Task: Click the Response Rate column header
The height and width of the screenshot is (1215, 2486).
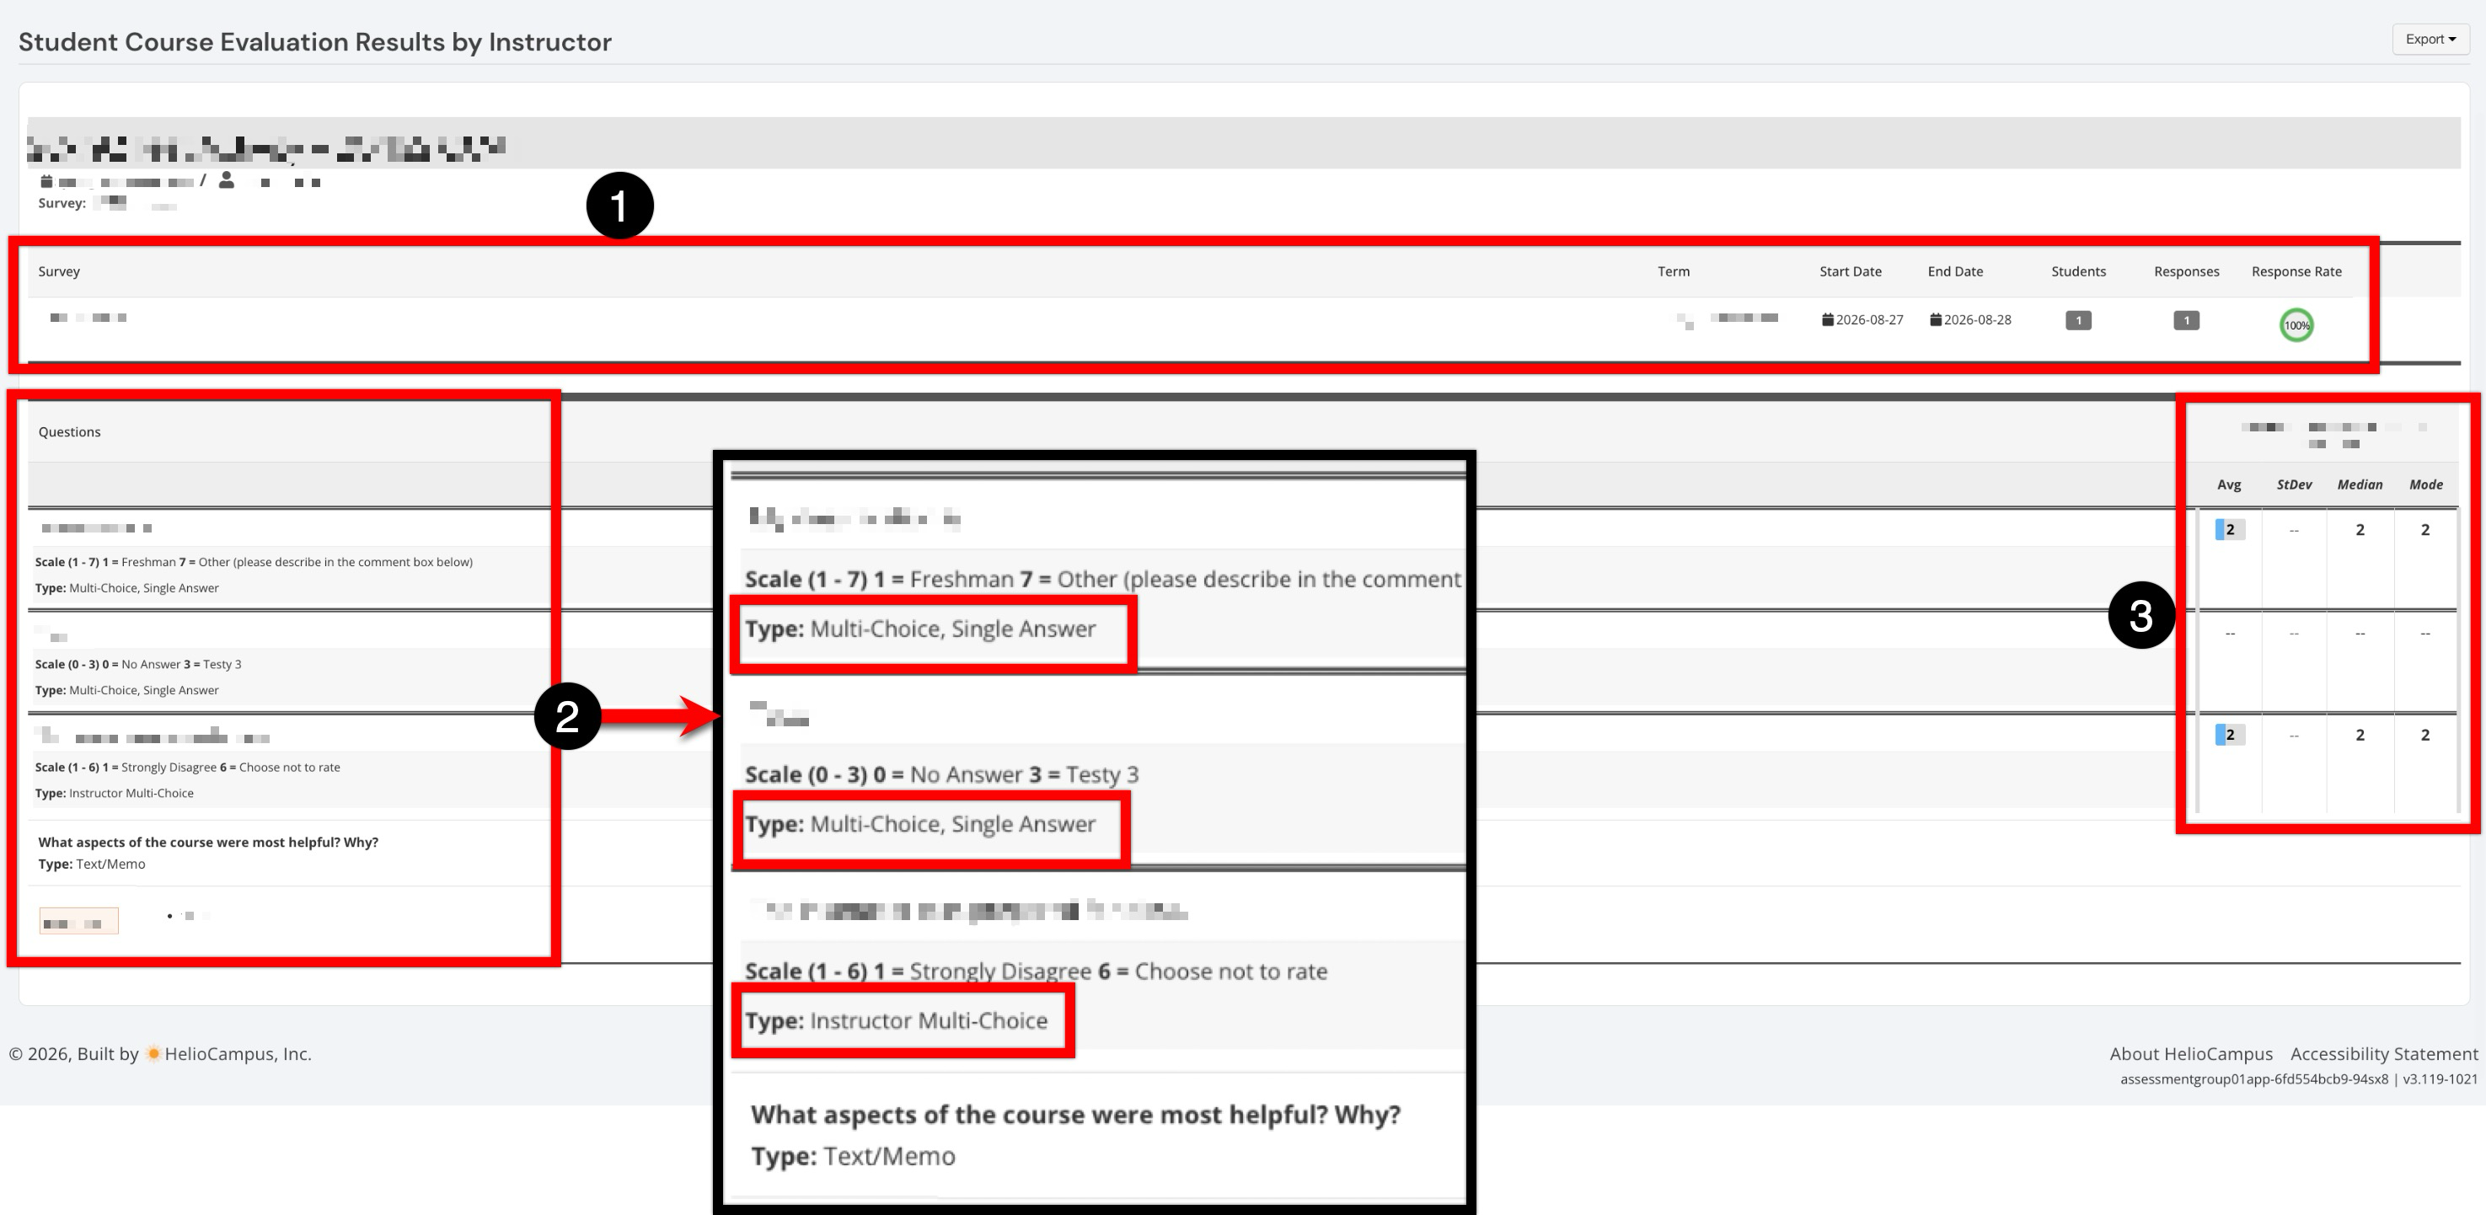Action: pos(2296,271)
